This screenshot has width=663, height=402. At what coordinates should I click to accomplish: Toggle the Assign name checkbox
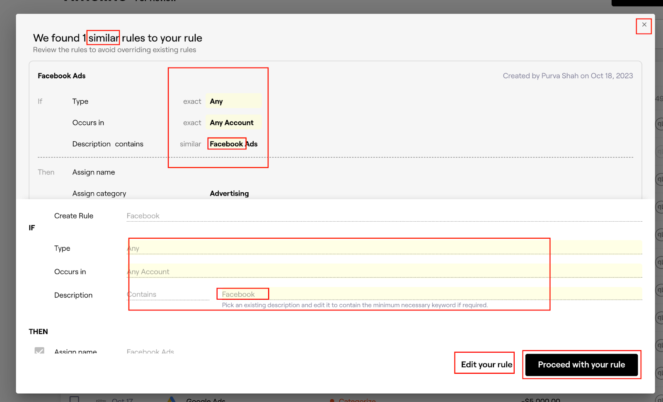[39, 351]
